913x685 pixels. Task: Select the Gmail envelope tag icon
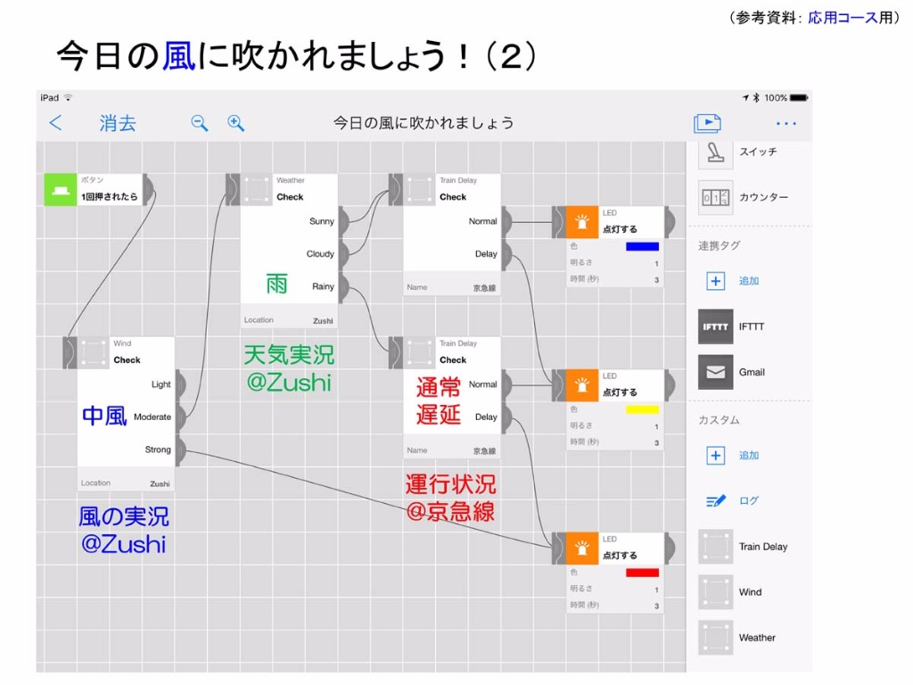tap(716, 372)
